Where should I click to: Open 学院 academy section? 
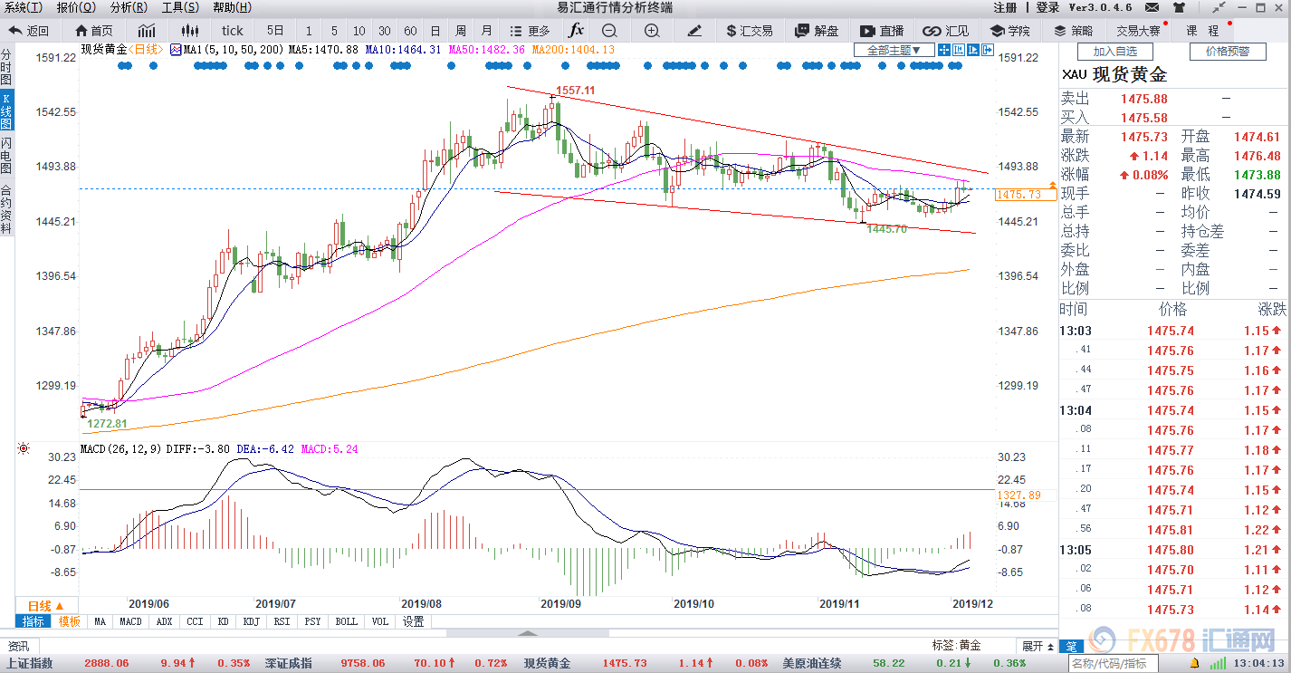[x=1009, y=31]
